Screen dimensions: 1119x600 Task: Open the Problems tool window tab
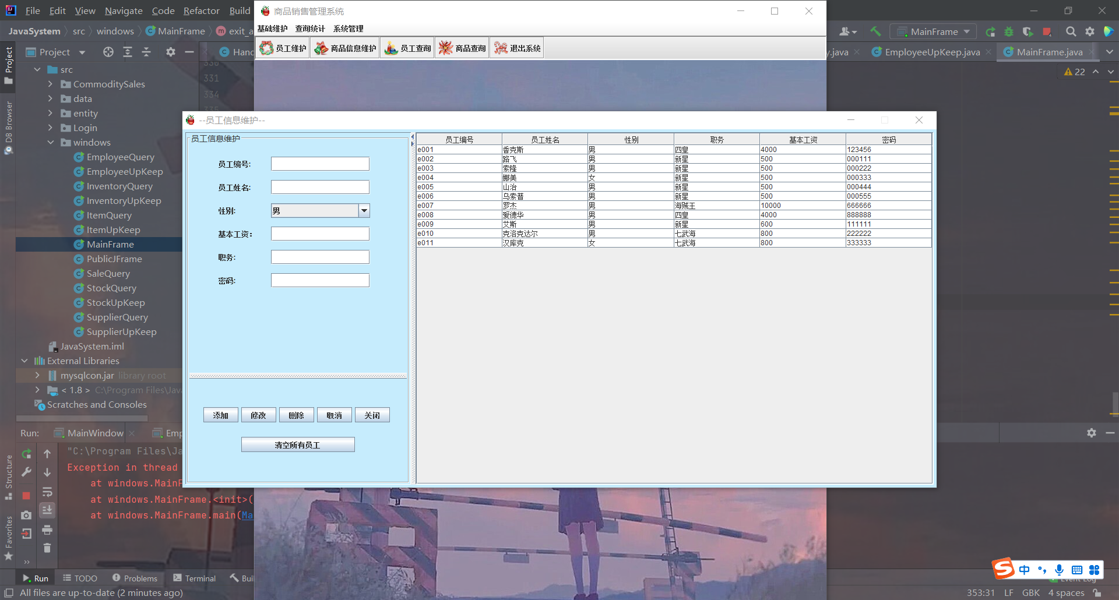coord(135,578)
